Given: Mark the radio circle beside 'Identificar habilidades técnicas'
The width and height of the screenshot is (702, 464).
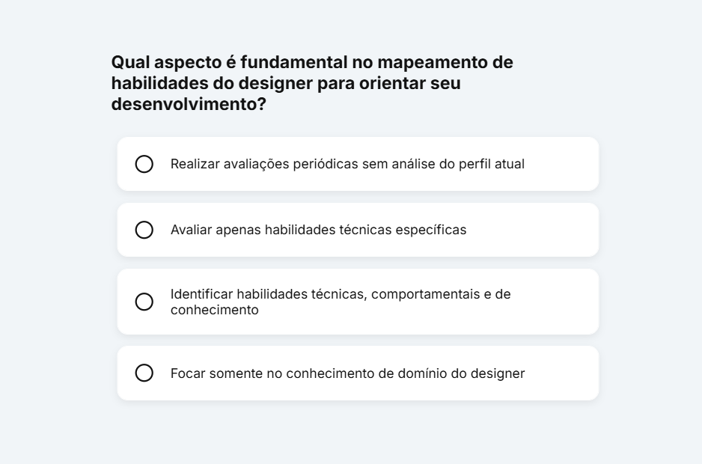Looking at the screenshot, I should tap(144, 302).
